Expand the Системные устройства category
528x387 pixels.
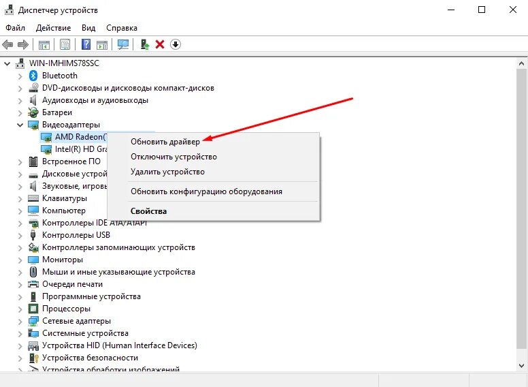click(x=20, y=333)
